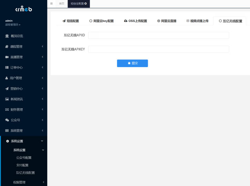
Task: Click the 公众号 WeChat icon
Action: (7, 120)
